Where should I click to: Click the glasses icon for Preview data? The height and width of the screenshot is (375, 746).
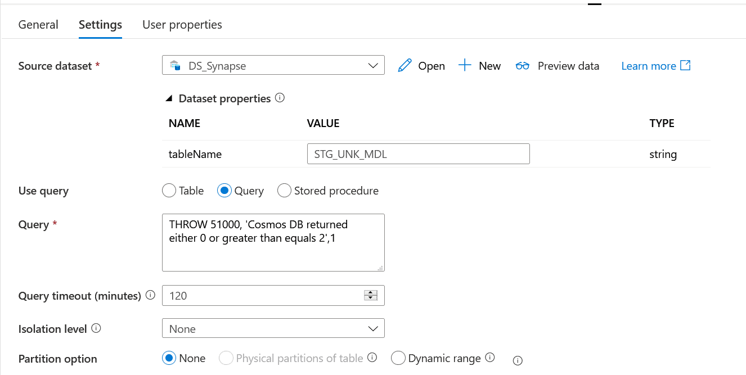point(523,66)
